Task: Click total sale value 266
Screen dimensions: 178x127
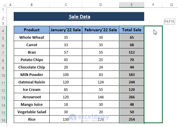Action: coord(132,97)
